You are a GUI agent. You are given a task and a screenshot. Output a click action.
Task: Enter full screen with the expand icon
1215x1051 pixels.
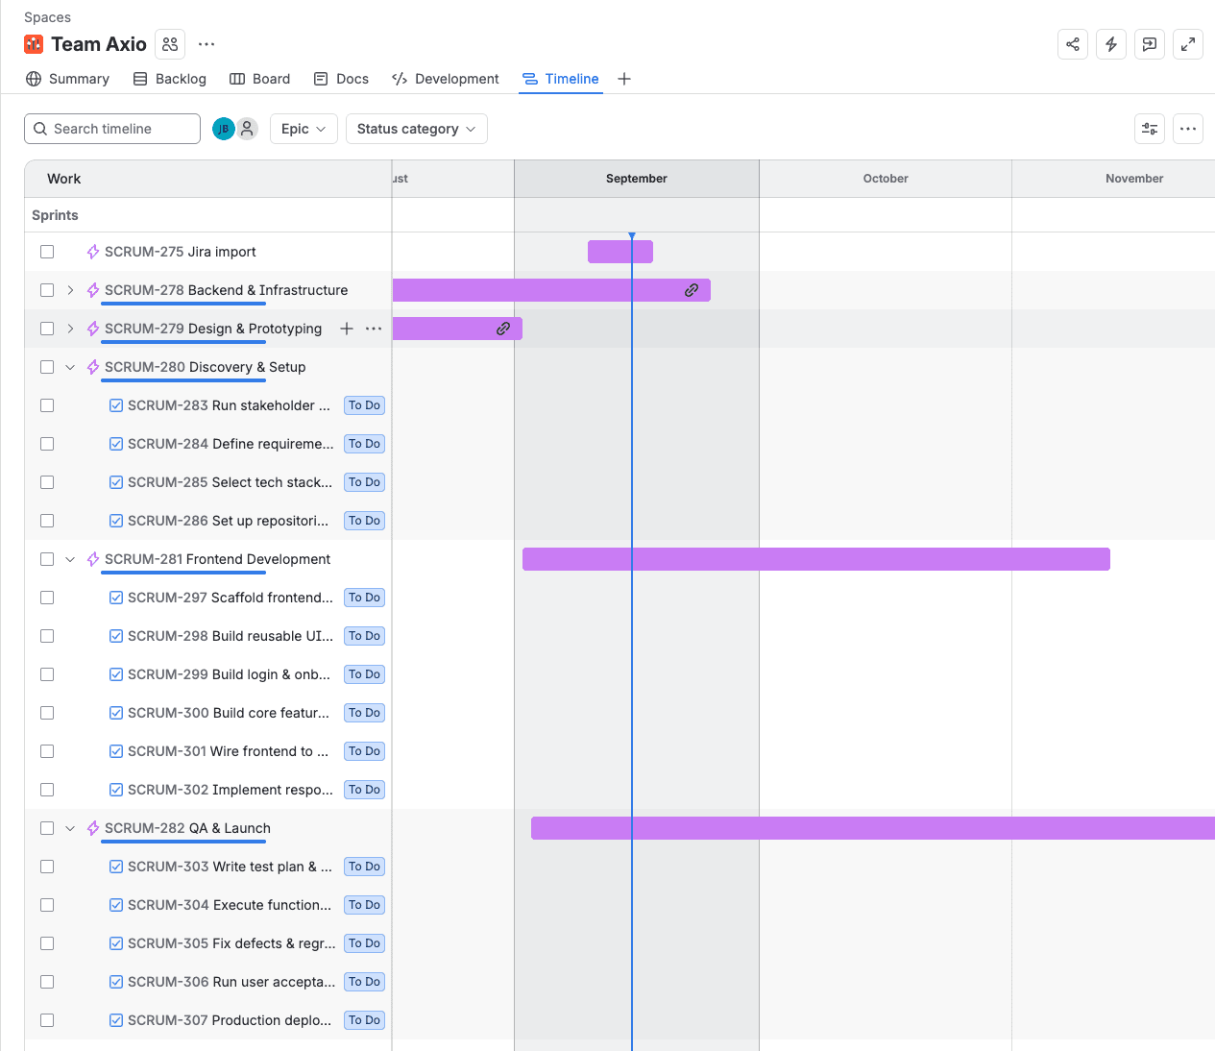tap(1188, 44)
